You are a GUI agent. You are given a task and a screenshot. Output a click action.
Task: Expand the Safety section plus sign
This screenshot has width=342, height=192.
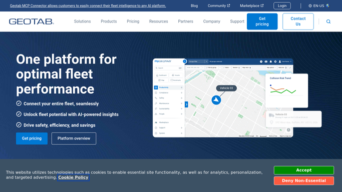coord(181,98)
